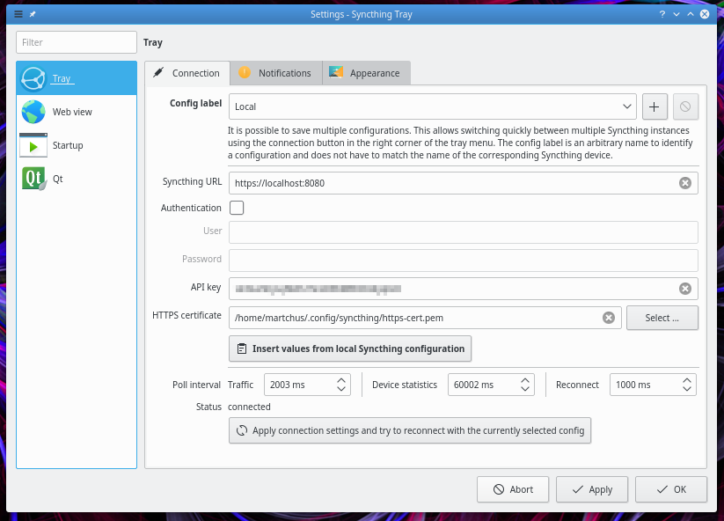724x521 pixels.
Task: Increase the Traffic poll interval
Action: click(x=342, y=380)
